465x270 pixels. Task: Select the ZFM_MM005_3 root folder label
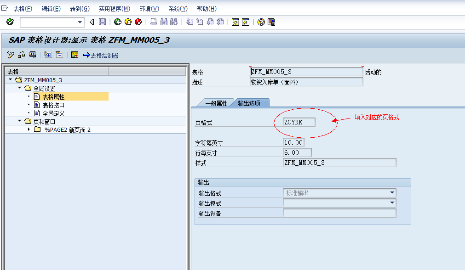43,80
